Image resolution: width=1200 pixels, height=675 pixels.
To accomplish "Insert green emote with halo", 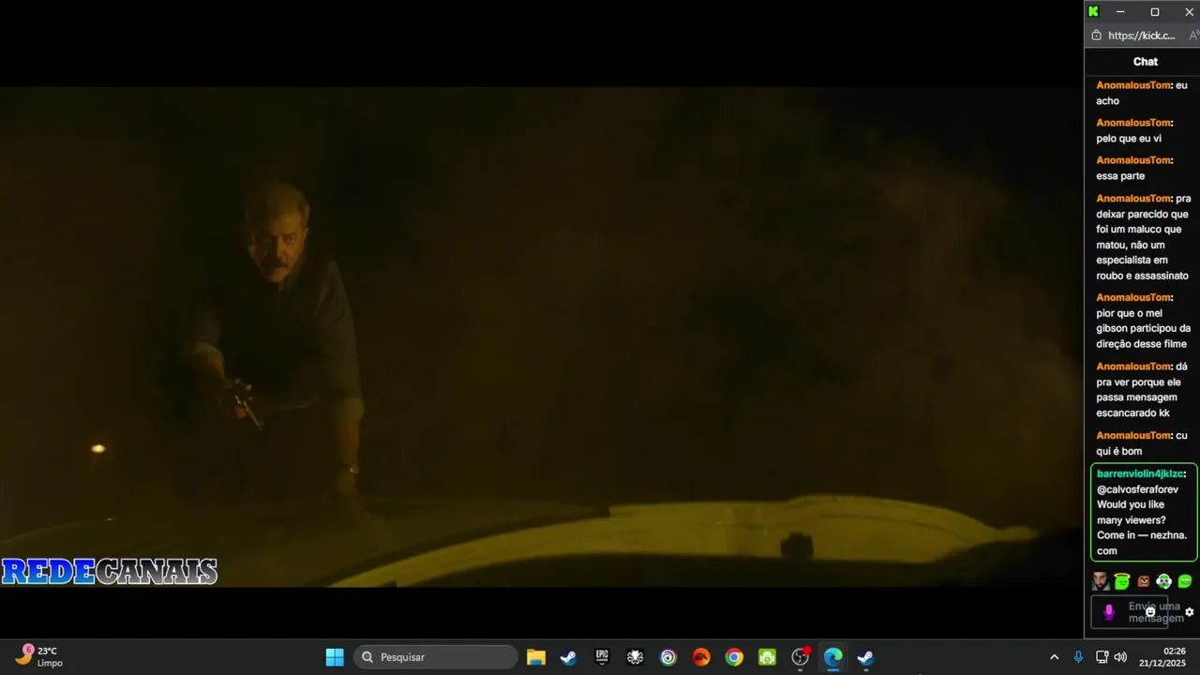I will tap(1122, 581).
